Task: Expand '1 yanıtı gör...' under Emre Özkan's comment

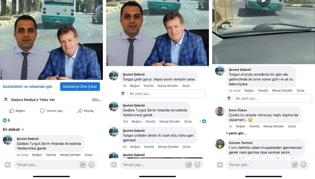Action: (236, 133)
